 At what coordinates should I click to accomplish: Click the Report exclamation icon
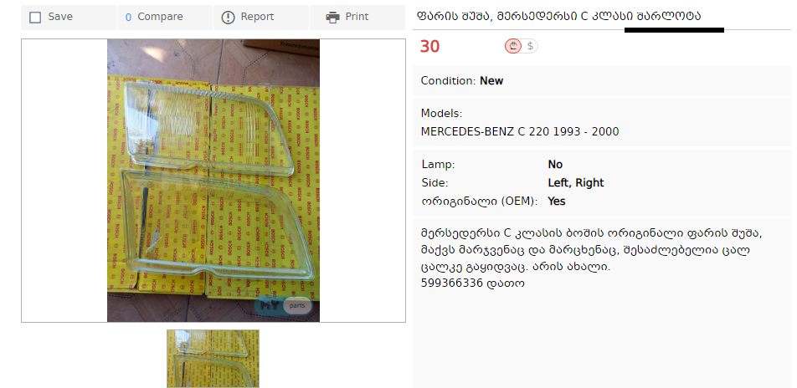click(x=229, y=18)
